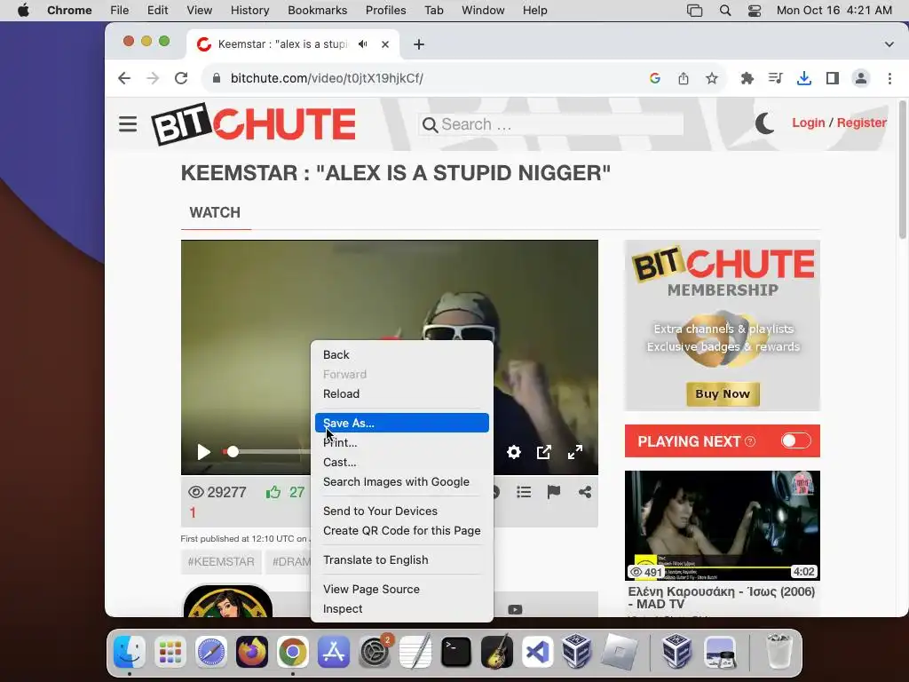
Task: Open Visual Studio Code from dock
Action: tap(537, 652)
